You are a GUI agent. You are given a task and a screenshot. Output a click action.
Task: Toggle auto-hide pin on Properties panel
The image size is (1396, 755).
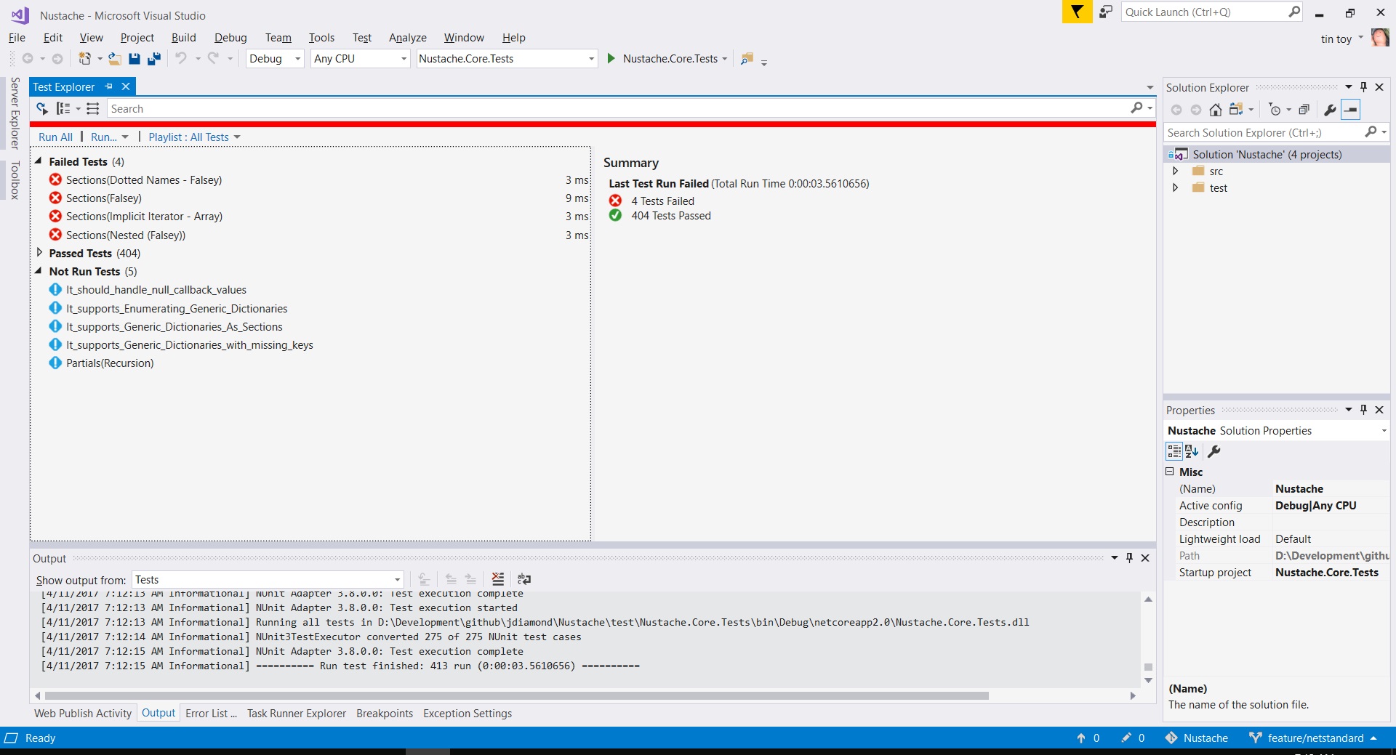(1364, 410)
